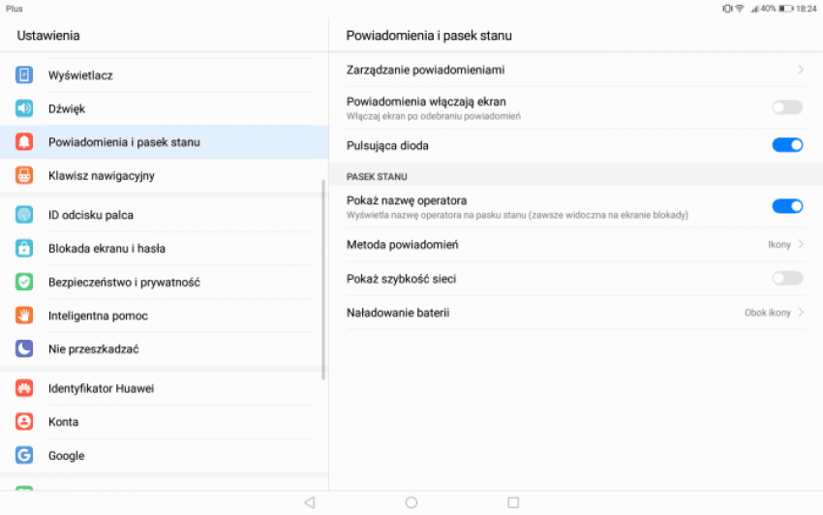The image size is (823, 515).
Task: Click the settings list scrollbar
Action: coord(323,281)
